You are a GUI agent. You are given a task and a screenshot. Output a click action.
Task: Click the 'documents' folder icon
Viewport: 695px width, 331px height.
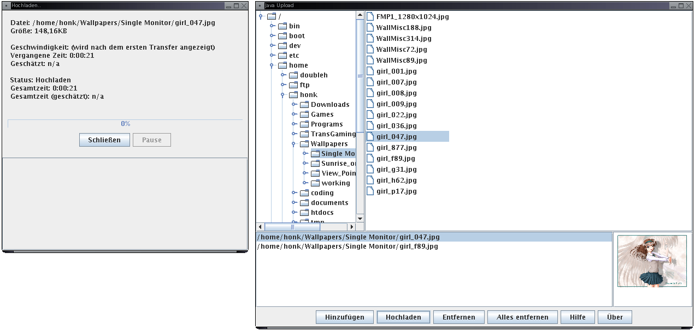304,203
